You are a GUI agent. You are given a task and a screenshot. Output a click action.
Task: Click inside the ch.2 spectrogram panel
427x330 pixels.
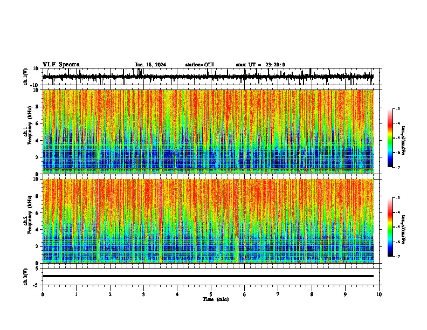(208, 221)
